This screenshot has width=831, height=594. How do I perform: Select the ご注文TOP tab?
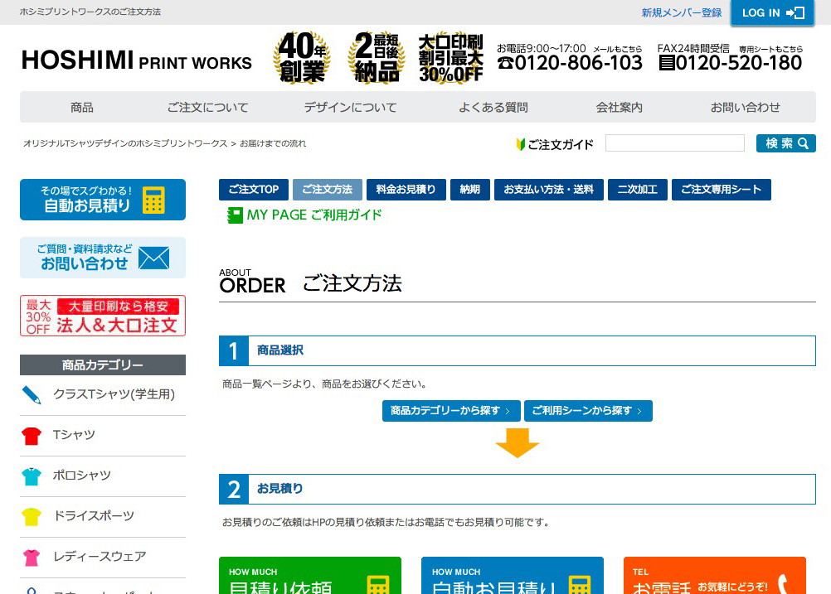pos(254,190)
